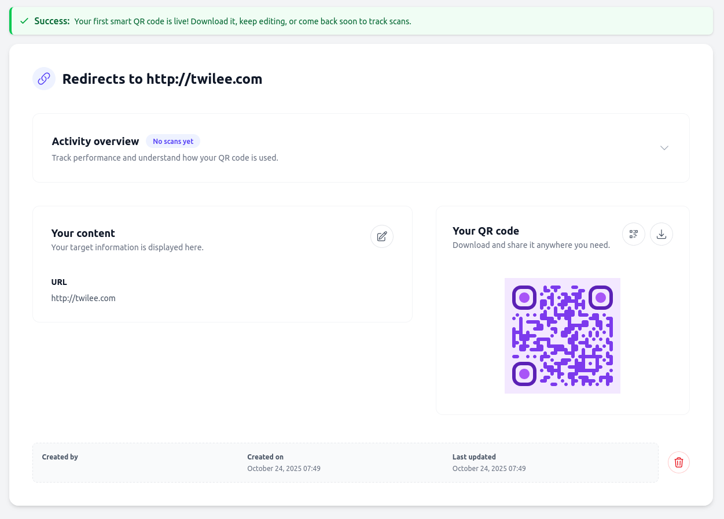The image size is (724, 519).
Task: Click the QR code customization icon
Action: point(633,234)
